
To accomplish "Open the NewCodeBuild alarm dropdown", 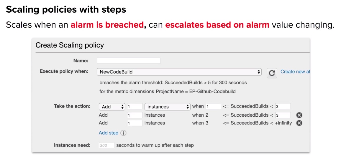I will [179, 72].
